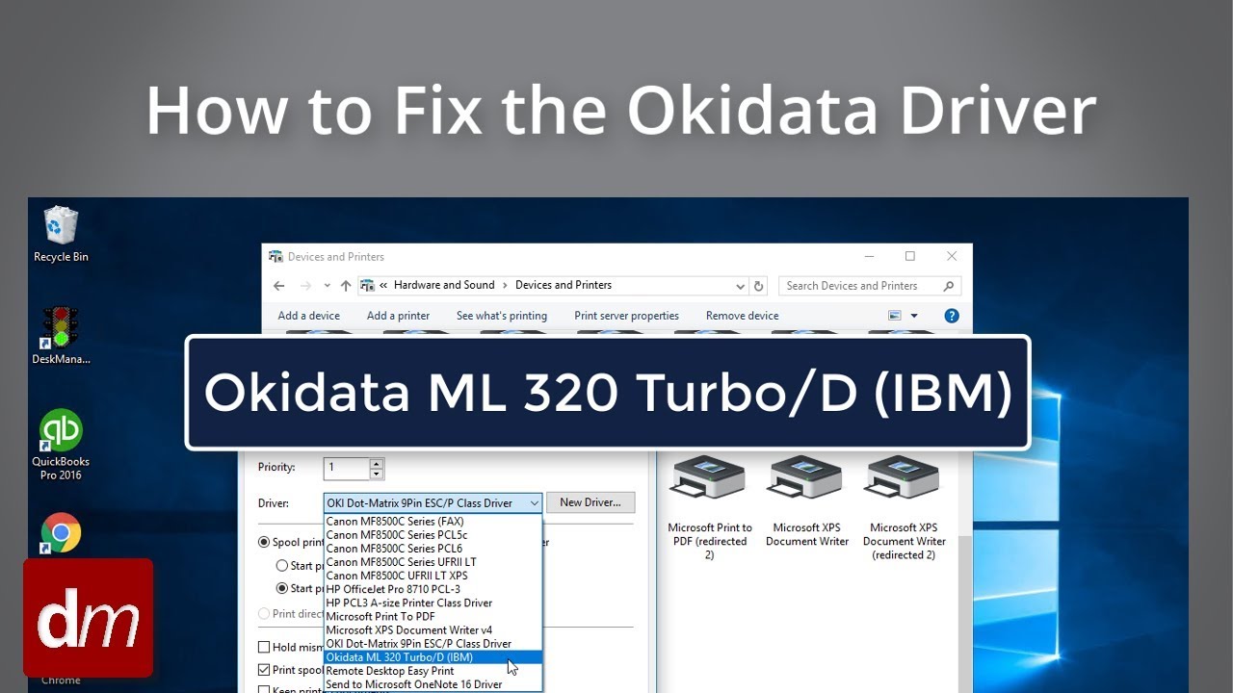Select the Spool print documents radio button
The image size is (1233, 693).
[264, 542]
